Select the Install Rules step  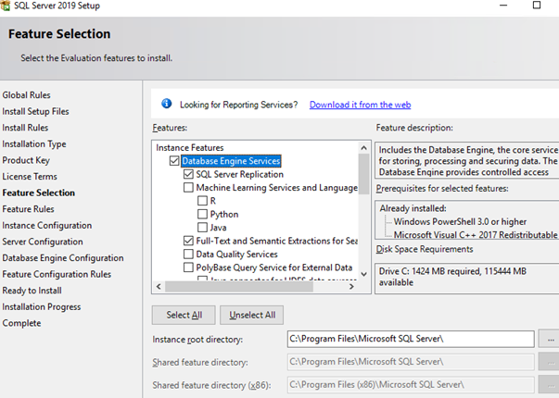(25, 128)
